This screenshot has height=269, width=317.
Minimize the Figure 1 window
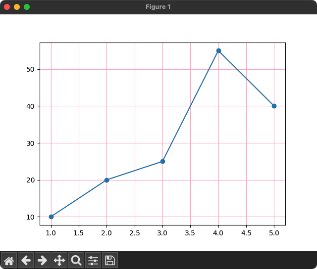pos(17,7)
